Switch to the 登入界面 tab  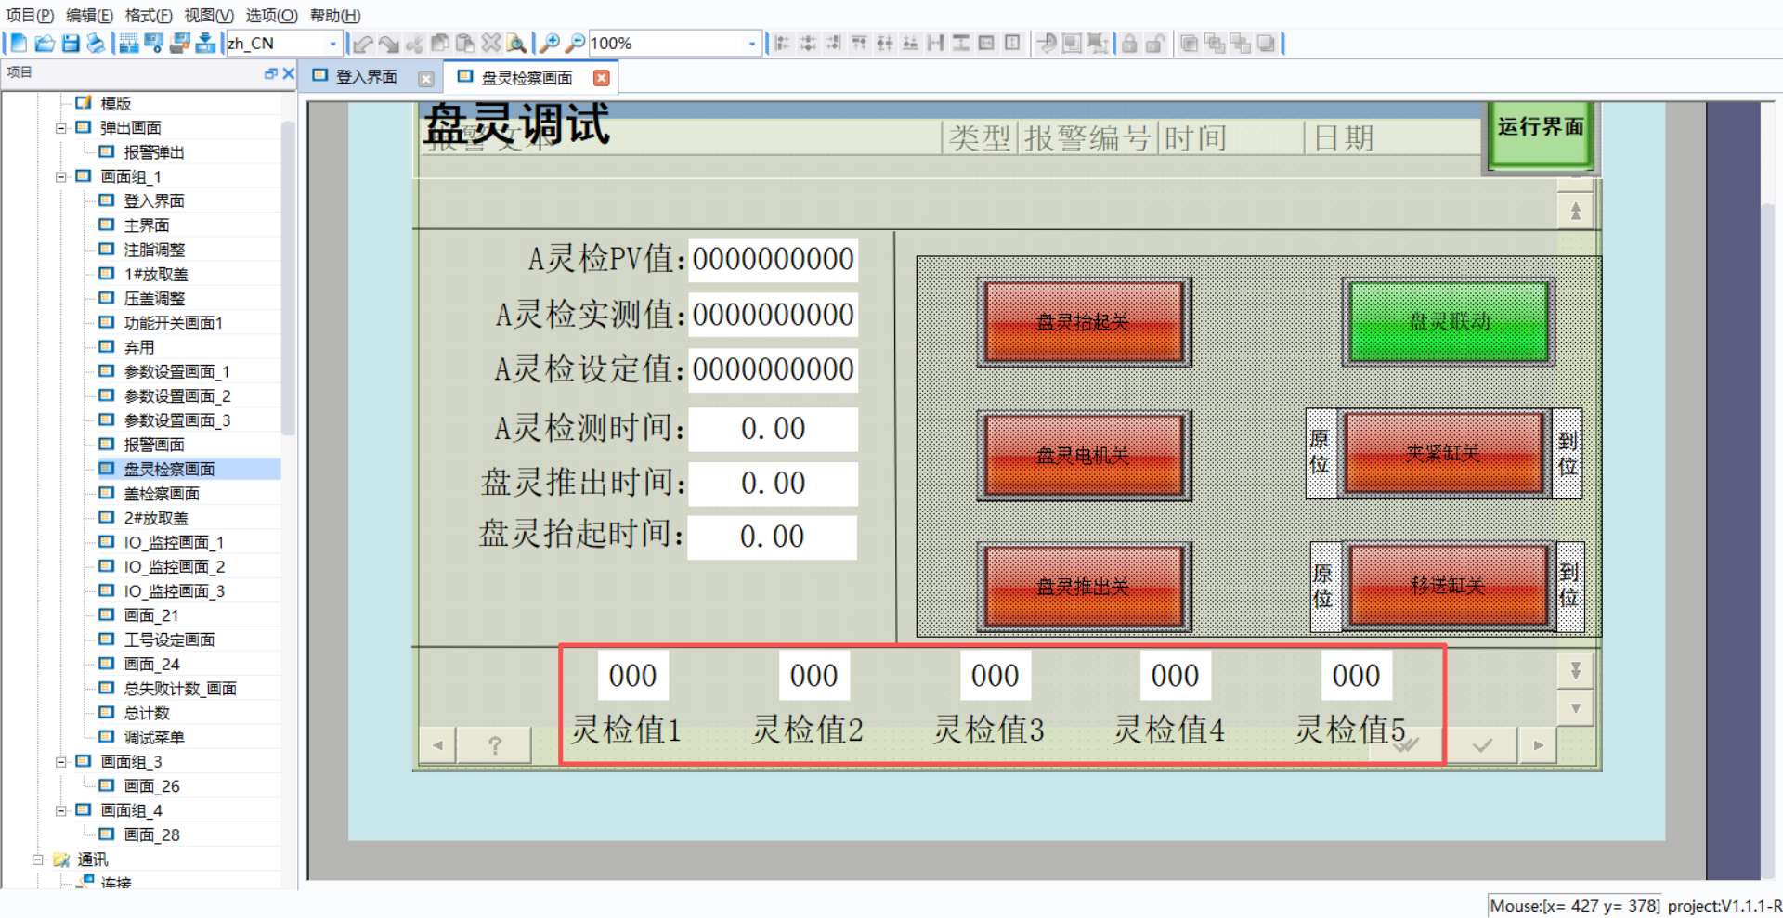[x=367, y=77]
